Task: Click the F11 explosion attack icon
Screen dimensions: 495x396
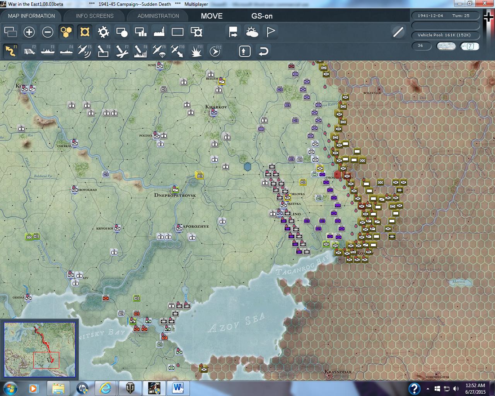Action: pos(196,51)
